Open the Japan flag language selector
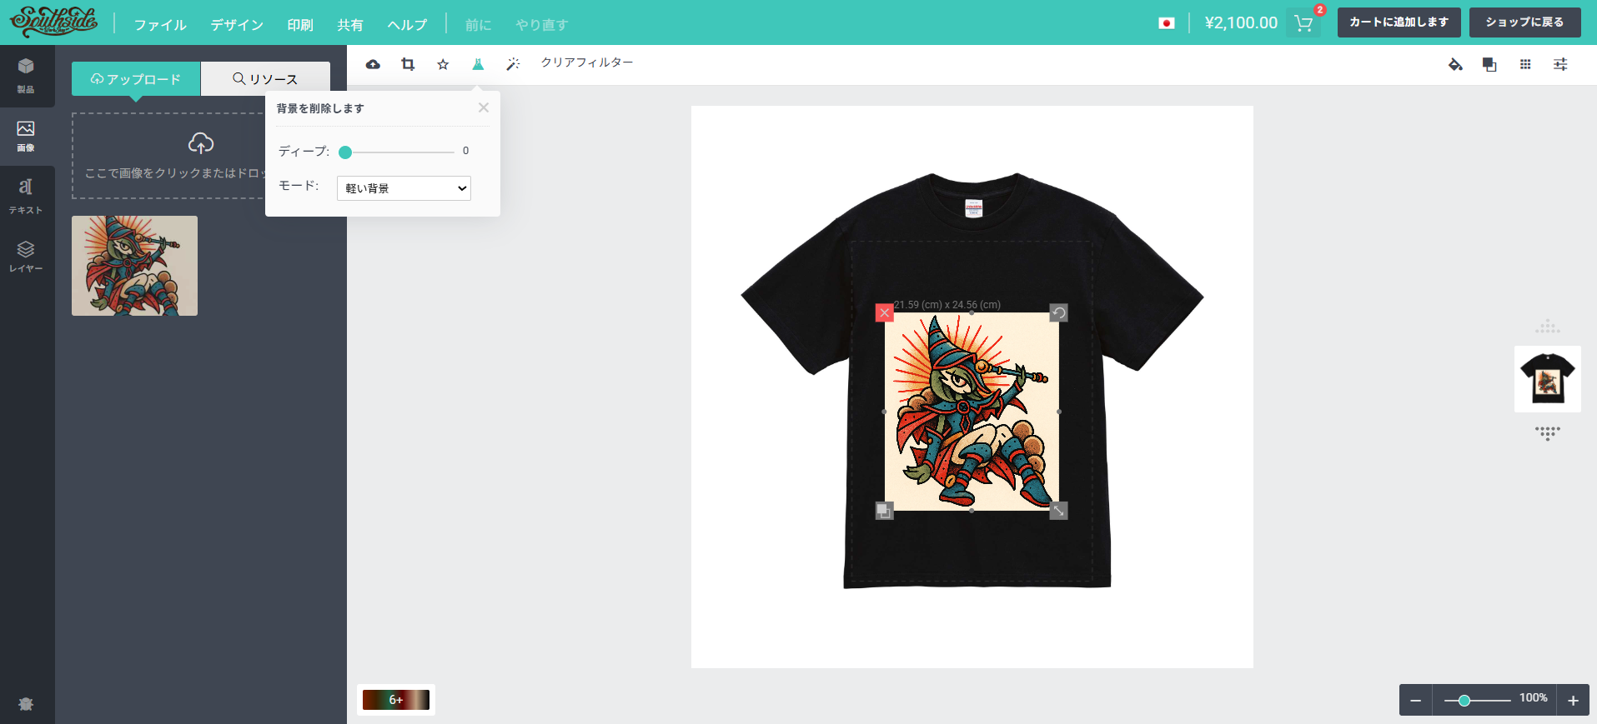1597x724 pixels. pyautogui.click(x=1167, y=23)
